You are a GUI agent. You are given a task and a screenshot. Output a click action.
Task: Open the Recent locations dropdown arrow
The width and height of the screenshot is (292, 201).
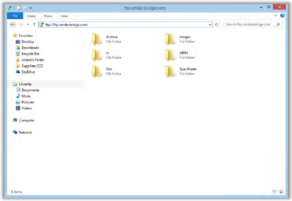tap(28, 25)
